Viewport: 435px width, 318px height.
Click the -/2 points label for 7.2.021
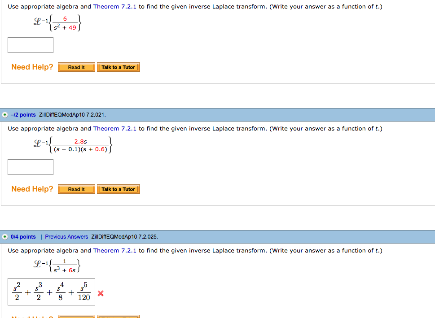(x=22, y=115)
